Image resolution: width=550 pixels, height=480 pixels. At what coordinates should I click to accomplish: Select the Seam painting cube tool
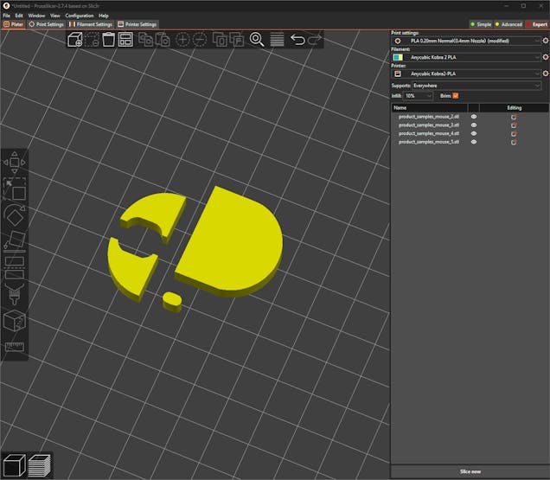(x=15, y=320)
